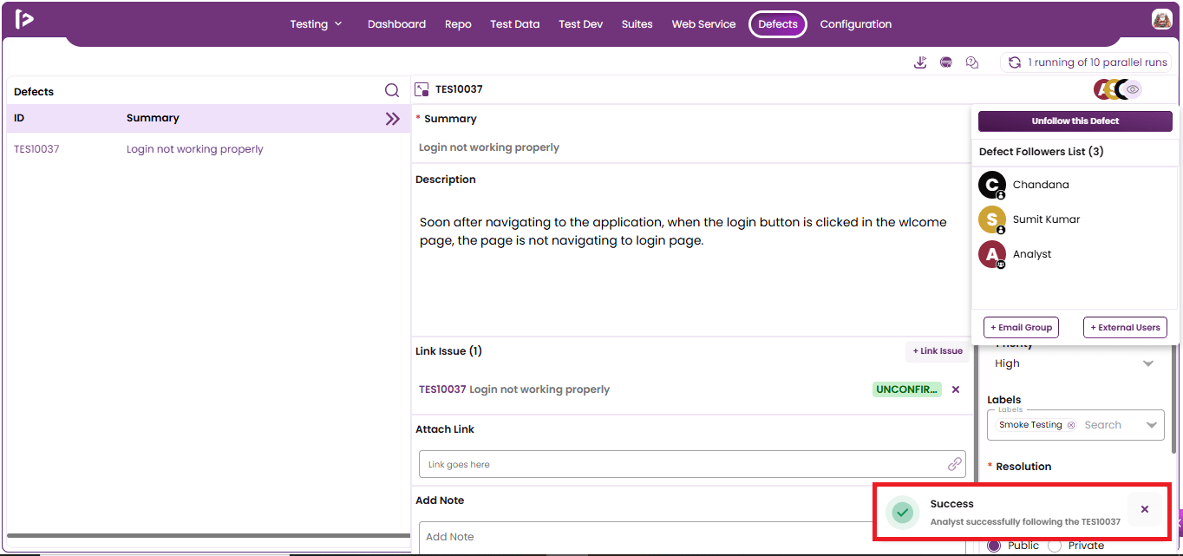Click the search icon in Defects panel
Image resolution: width=1183 pixels, height=556 pixels.
click(x=392, y=90)
